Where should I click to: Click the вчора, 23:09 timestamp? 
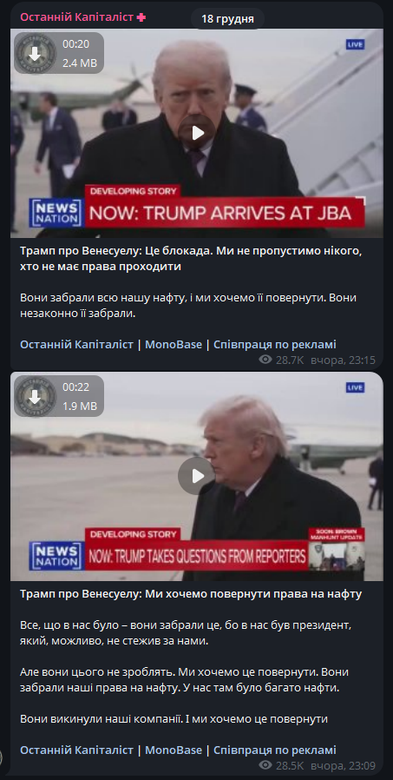[343, 765]
